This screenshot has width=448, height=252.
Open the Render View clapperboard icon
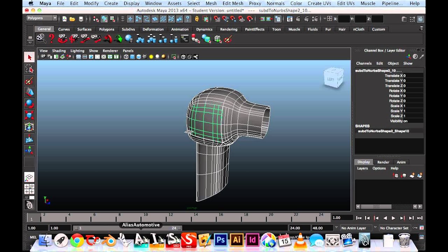tap(290, 19)
